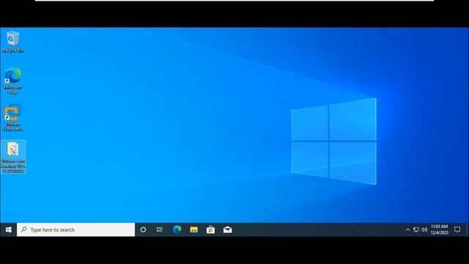Open Cortana circle icon on taskbar
This screenshot has width=469, height=264.
pyautogui.click(x=144, y=230)
